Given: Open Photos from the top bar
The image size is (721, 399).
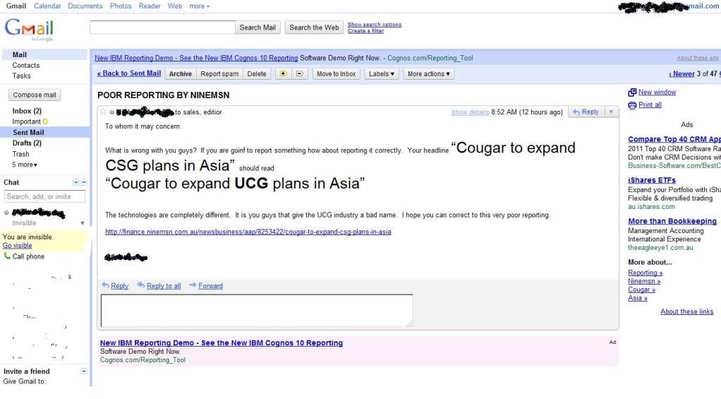Looking at the screenshot, I should tap(121, 6).
